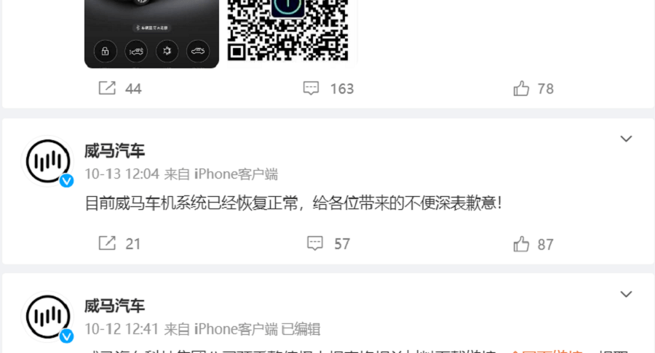
Task: Click lock icon in car app image
Action: tap(105, 52)
